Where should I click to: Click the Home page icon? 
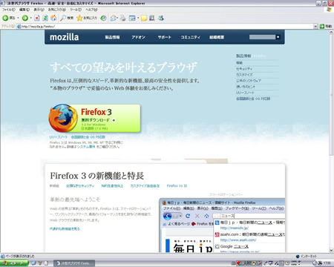tap(53, 18)
